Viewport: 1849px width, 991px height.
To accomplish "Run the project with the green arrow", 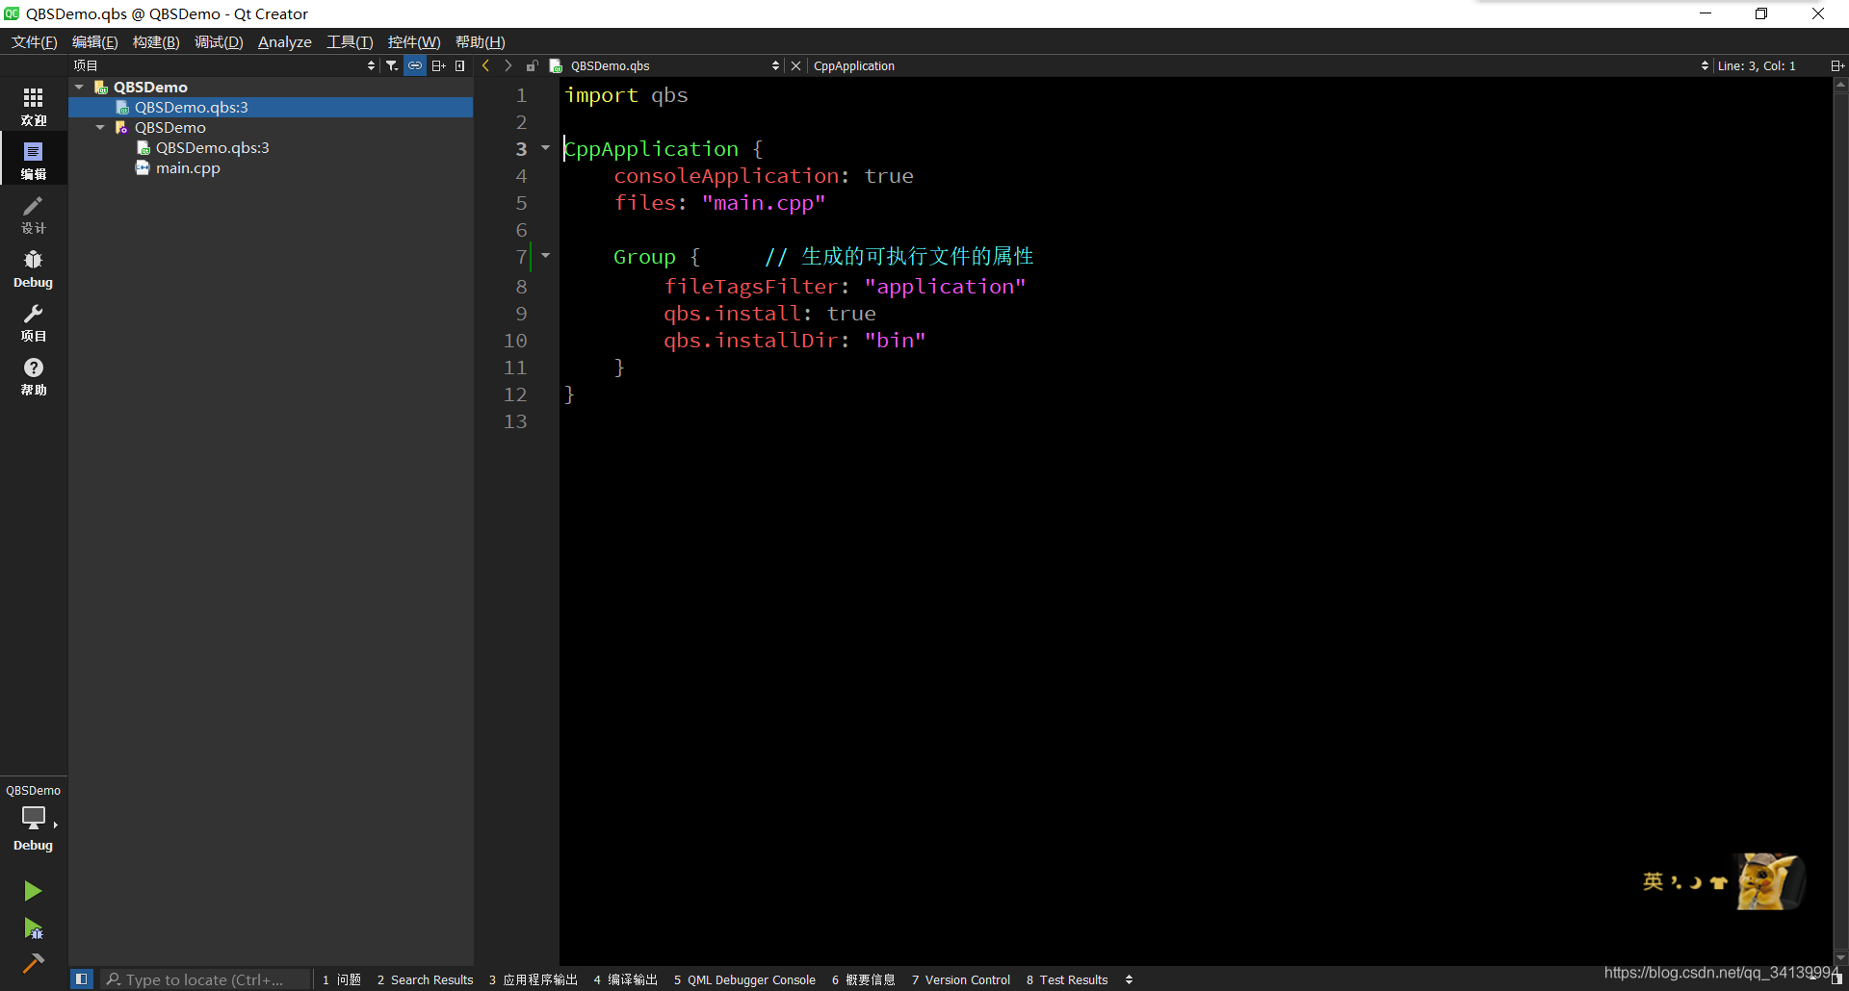I will point(33,891).
